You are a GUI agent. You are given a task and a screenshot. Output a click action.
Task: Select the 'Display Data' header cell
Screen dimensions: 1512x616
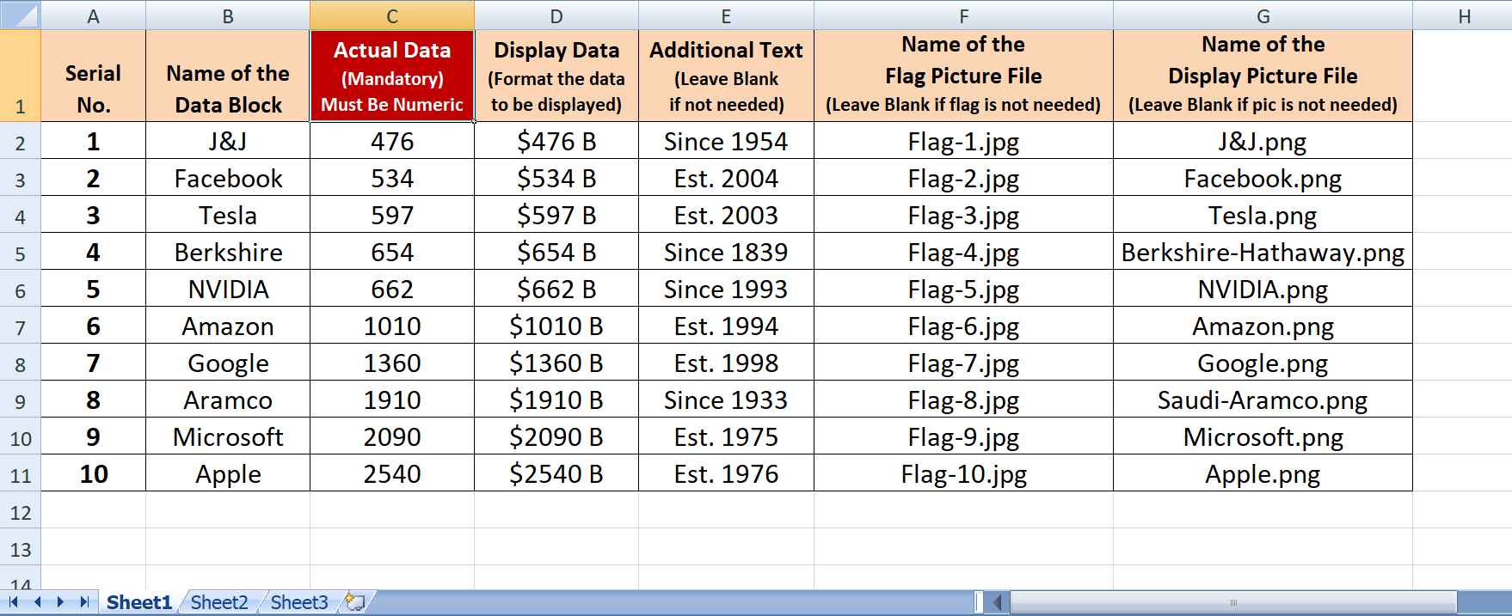tap(556, 76)
